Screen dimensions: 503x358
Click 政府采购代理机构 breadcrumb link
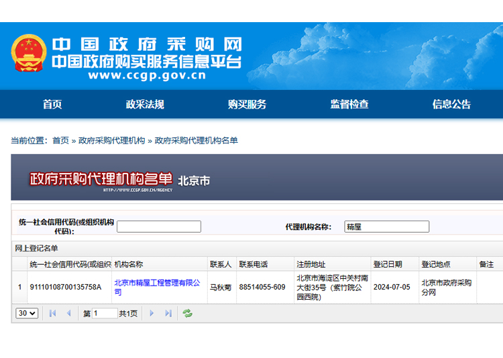coord(111,141)
